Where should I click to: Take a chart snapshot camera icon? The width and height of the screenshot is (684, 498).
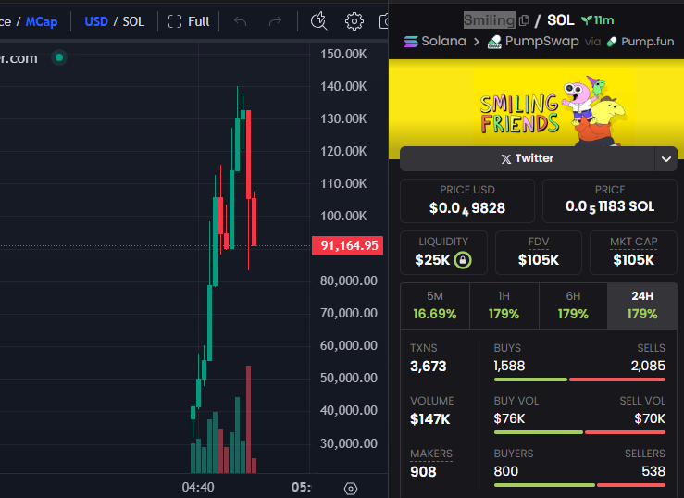pyautogui.click(x=383, y=21)
